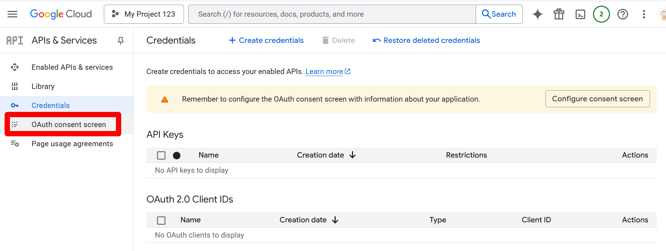
Task: Pin the APIs & Services panel
Action: click(x=121, y=41)
